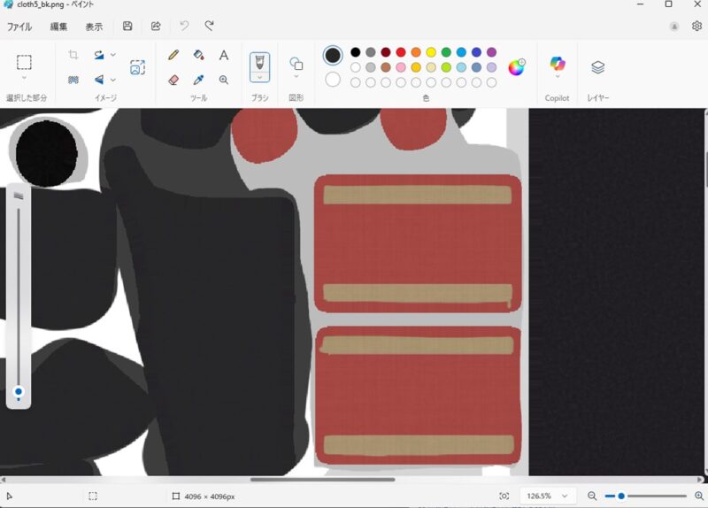The height and width of the screenshot is (508, 708).
Task: Select the Fill bucket tool
Action: [x=198, y=55]
